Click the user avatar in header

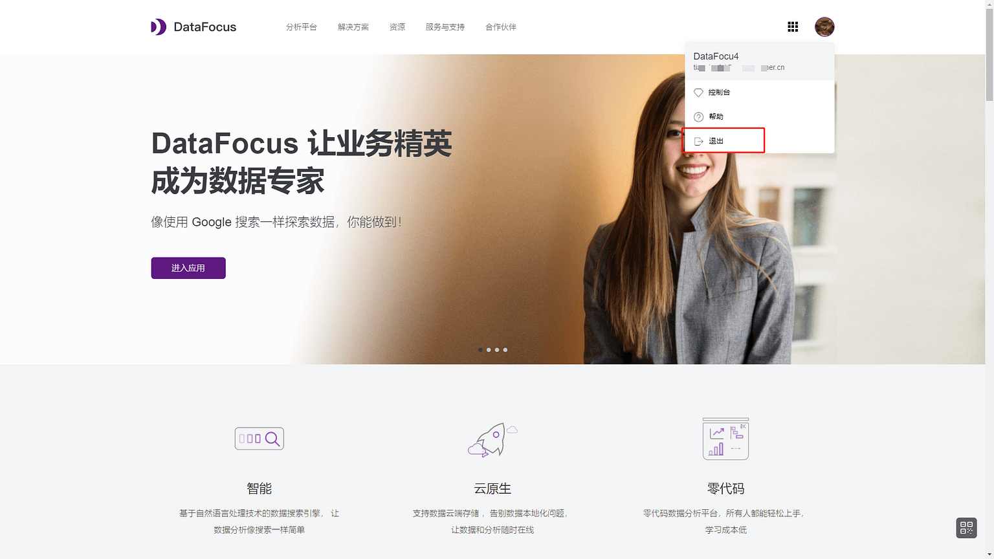pos(824,27)
